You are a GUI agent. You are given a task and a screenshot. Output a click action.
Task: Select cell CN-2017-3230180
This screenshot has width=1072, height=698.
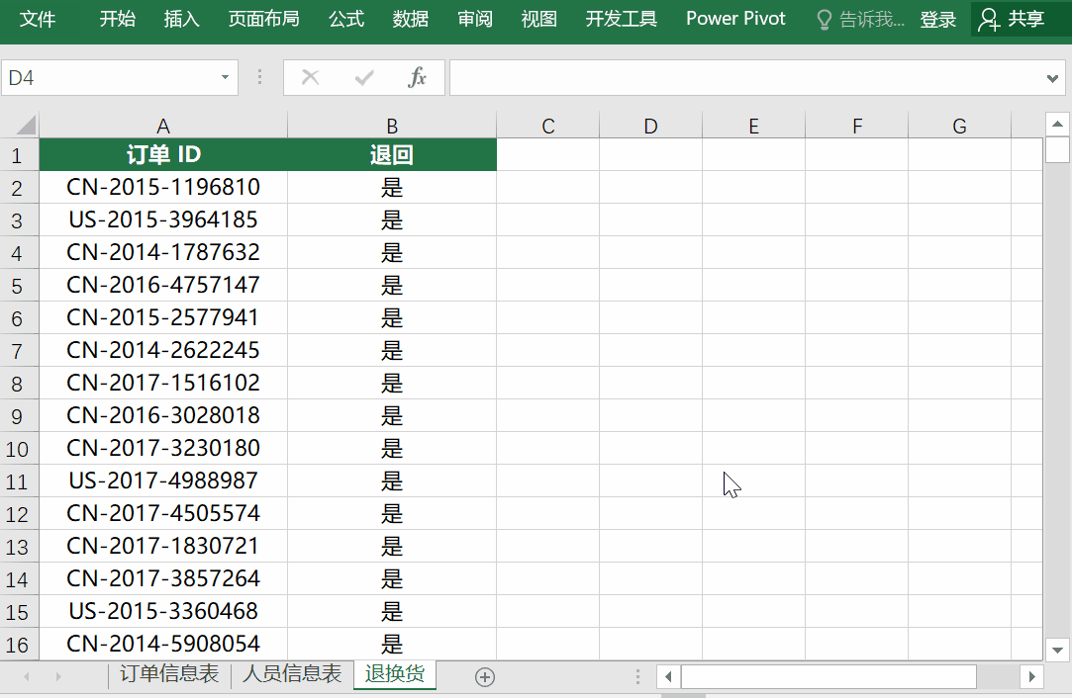pyautogui.click(x=163, y=448)
